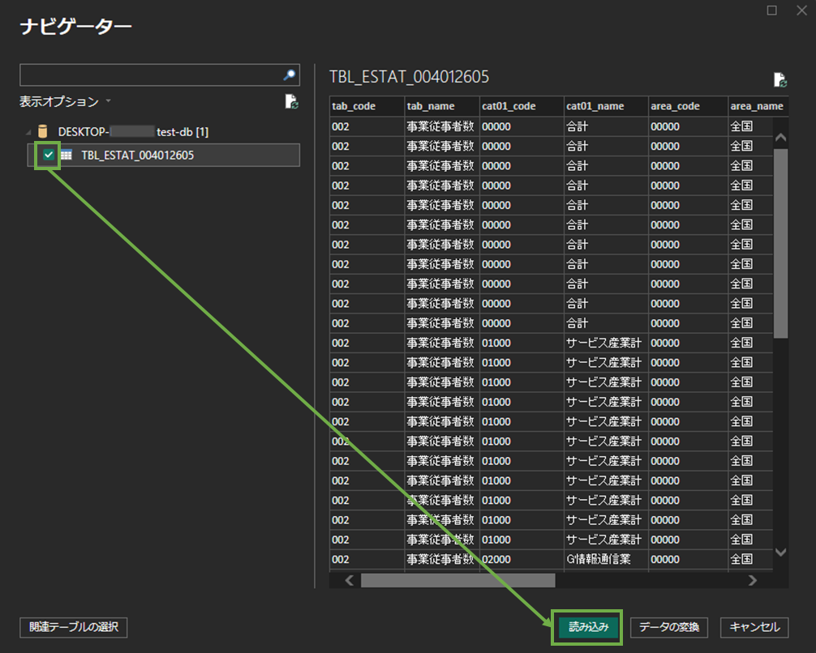816x653 pixels.
Task: Refresh the table preview via preview icon
Action: pyautogui.click(x=779, y=79)
